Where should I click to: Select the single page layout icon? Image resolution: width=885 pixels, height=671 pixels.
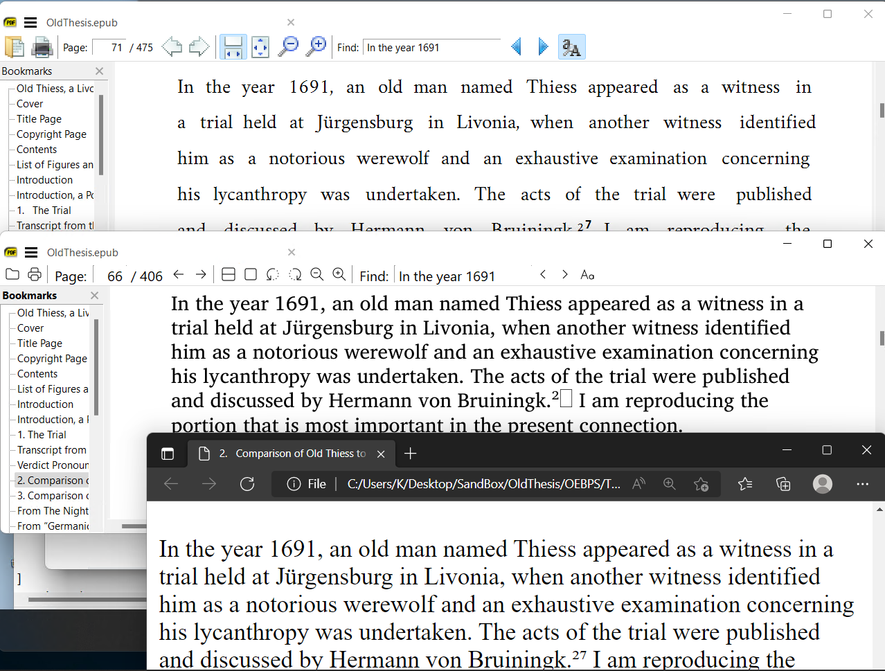point(250,274)
